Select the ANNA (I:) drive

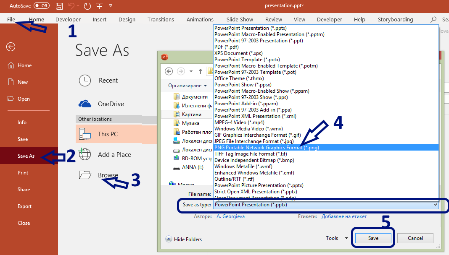coord(188,167)
